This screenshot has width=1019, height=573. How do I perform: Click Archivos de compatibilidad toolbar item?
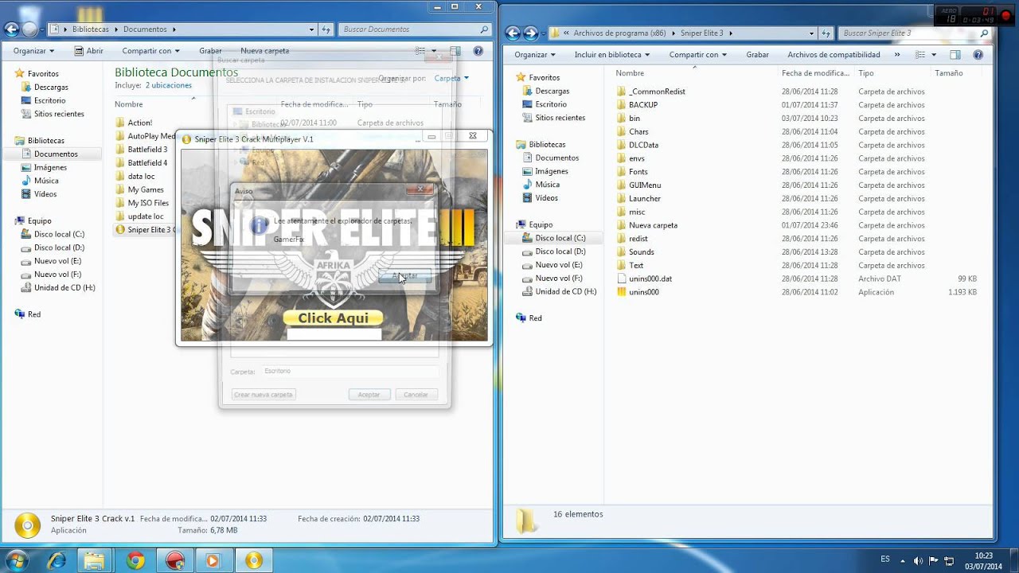[x=834, y=55]
